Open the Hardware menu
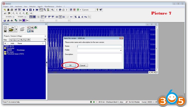This screenshot has height=107, width=188. point(19,6)
